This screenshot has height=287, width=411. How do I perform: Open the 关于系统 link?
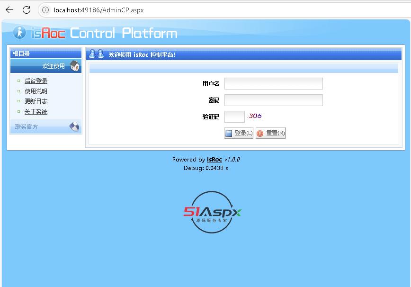[36, 112]
